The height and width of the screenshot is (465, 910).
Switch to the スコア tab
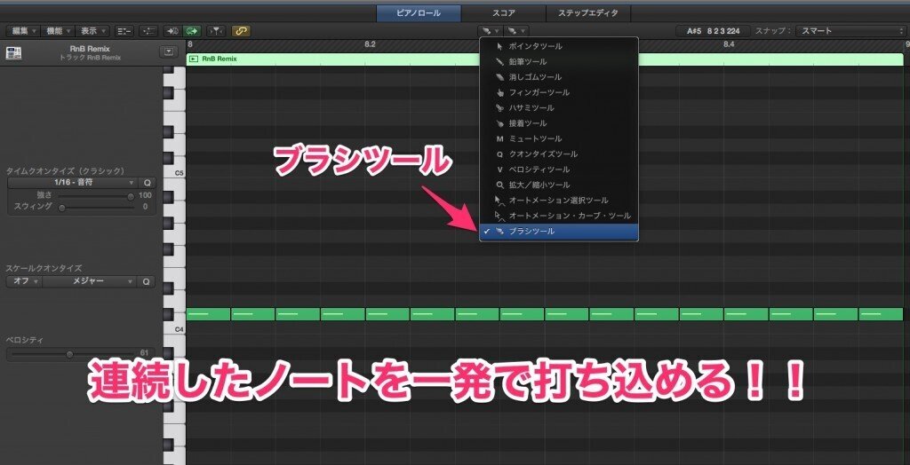coord(503,12)
